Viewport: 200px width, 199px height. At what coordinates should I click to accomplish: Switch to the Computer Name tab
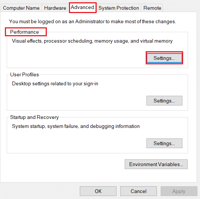(21, 8)
